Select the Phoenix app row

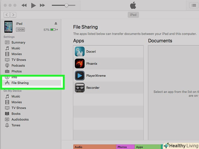[x=108, y=64]
